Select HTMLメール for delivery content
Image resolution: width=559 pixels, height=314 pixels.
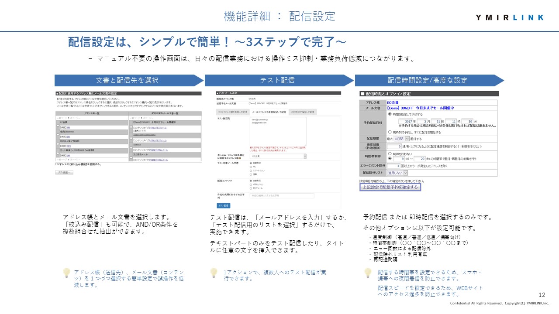tap(251, 184)
